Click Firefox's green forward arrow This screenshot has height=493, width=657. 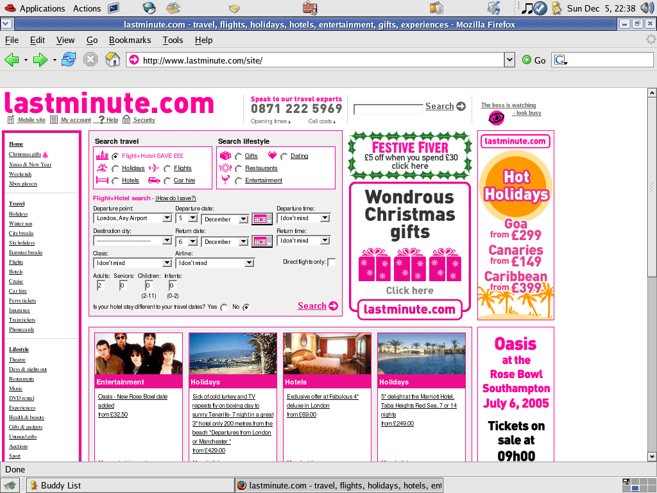click(x=40, y=60)
